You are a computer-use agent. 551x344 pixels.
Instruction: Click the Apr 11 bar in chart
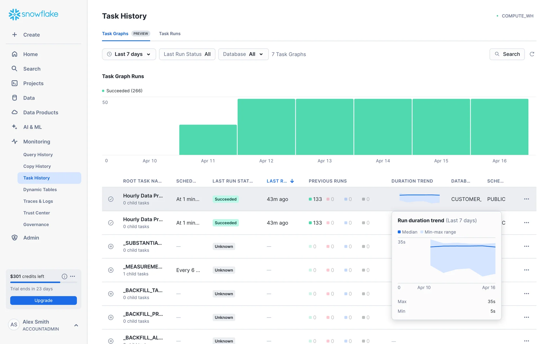pyautogui.click(x=208, y=140)
